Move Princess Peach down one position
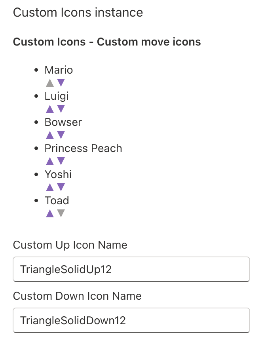The height and width of the screenshot is (346, 262). pos(61,161)
